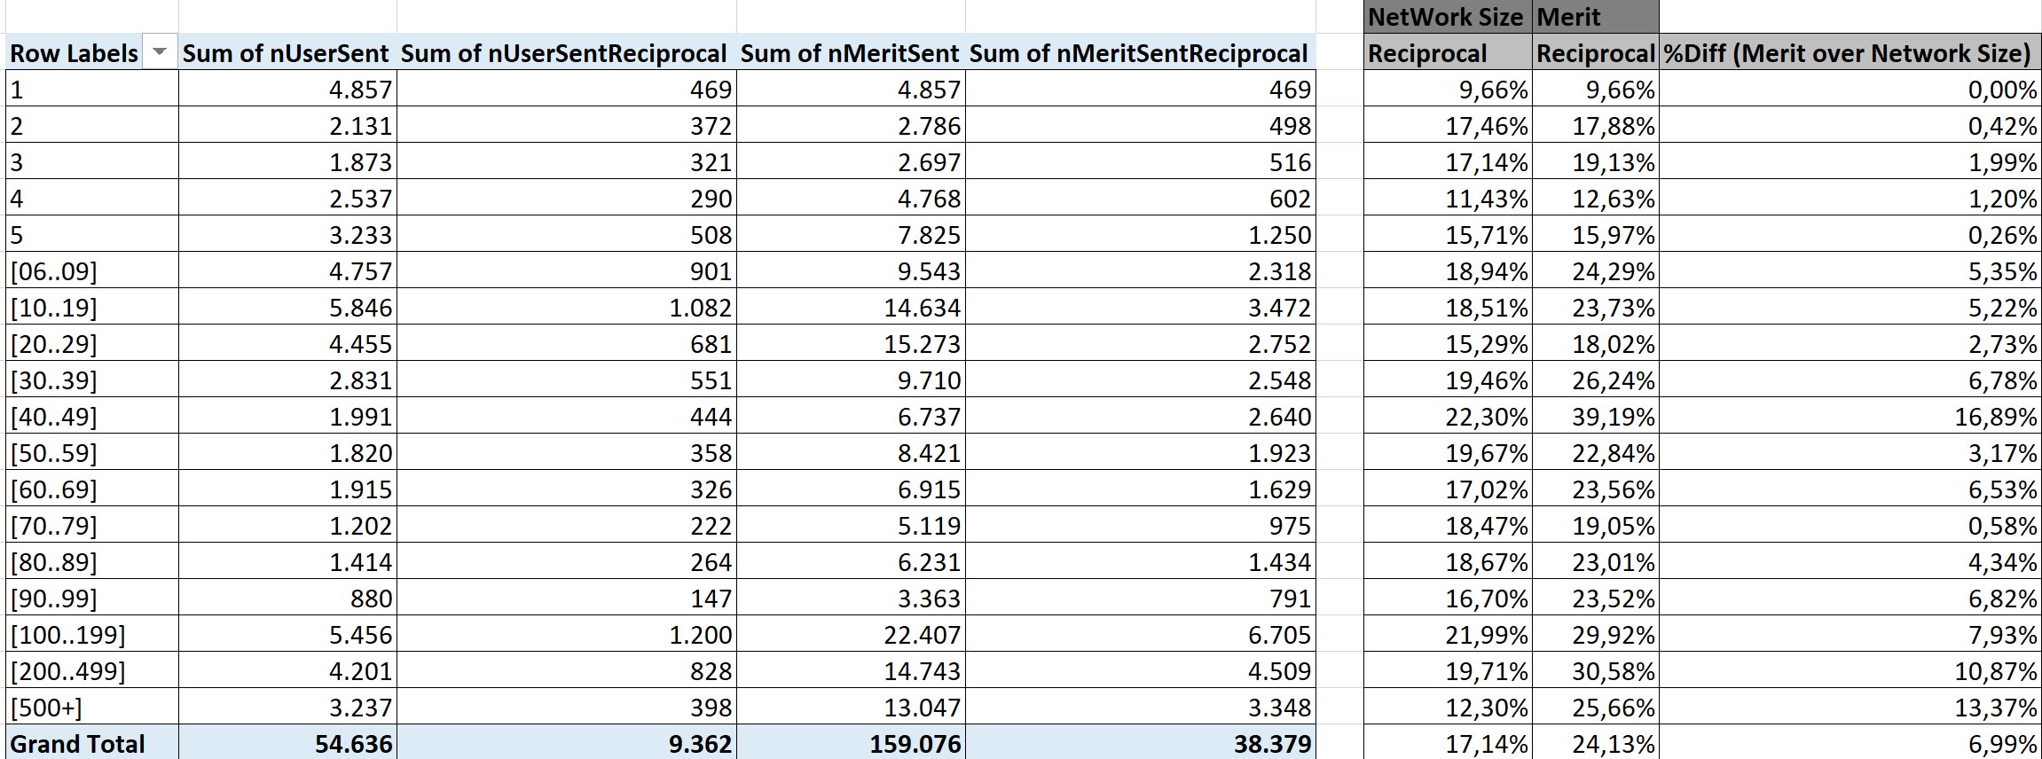Viewport: 2042px width, 759px height.
Task: Select the cell showing 39,19%
Action: click(1595, 416)
